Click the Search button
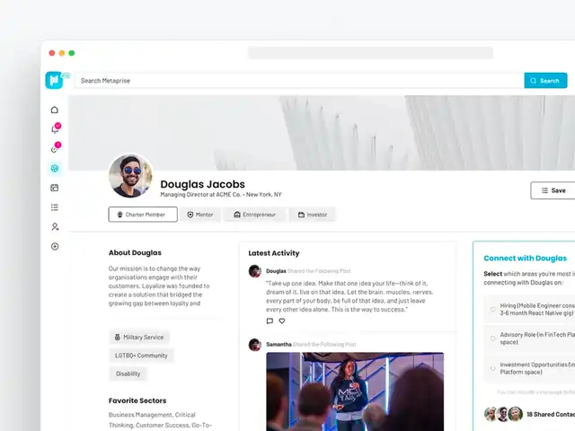Image resolution: width=575 pixels, height=431 pixels. click(x=545, y=81)
